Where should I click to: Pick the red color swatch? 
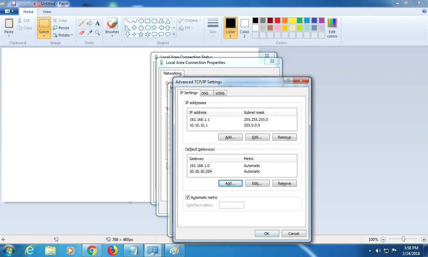pyautogui.click(x=278, y=20)
